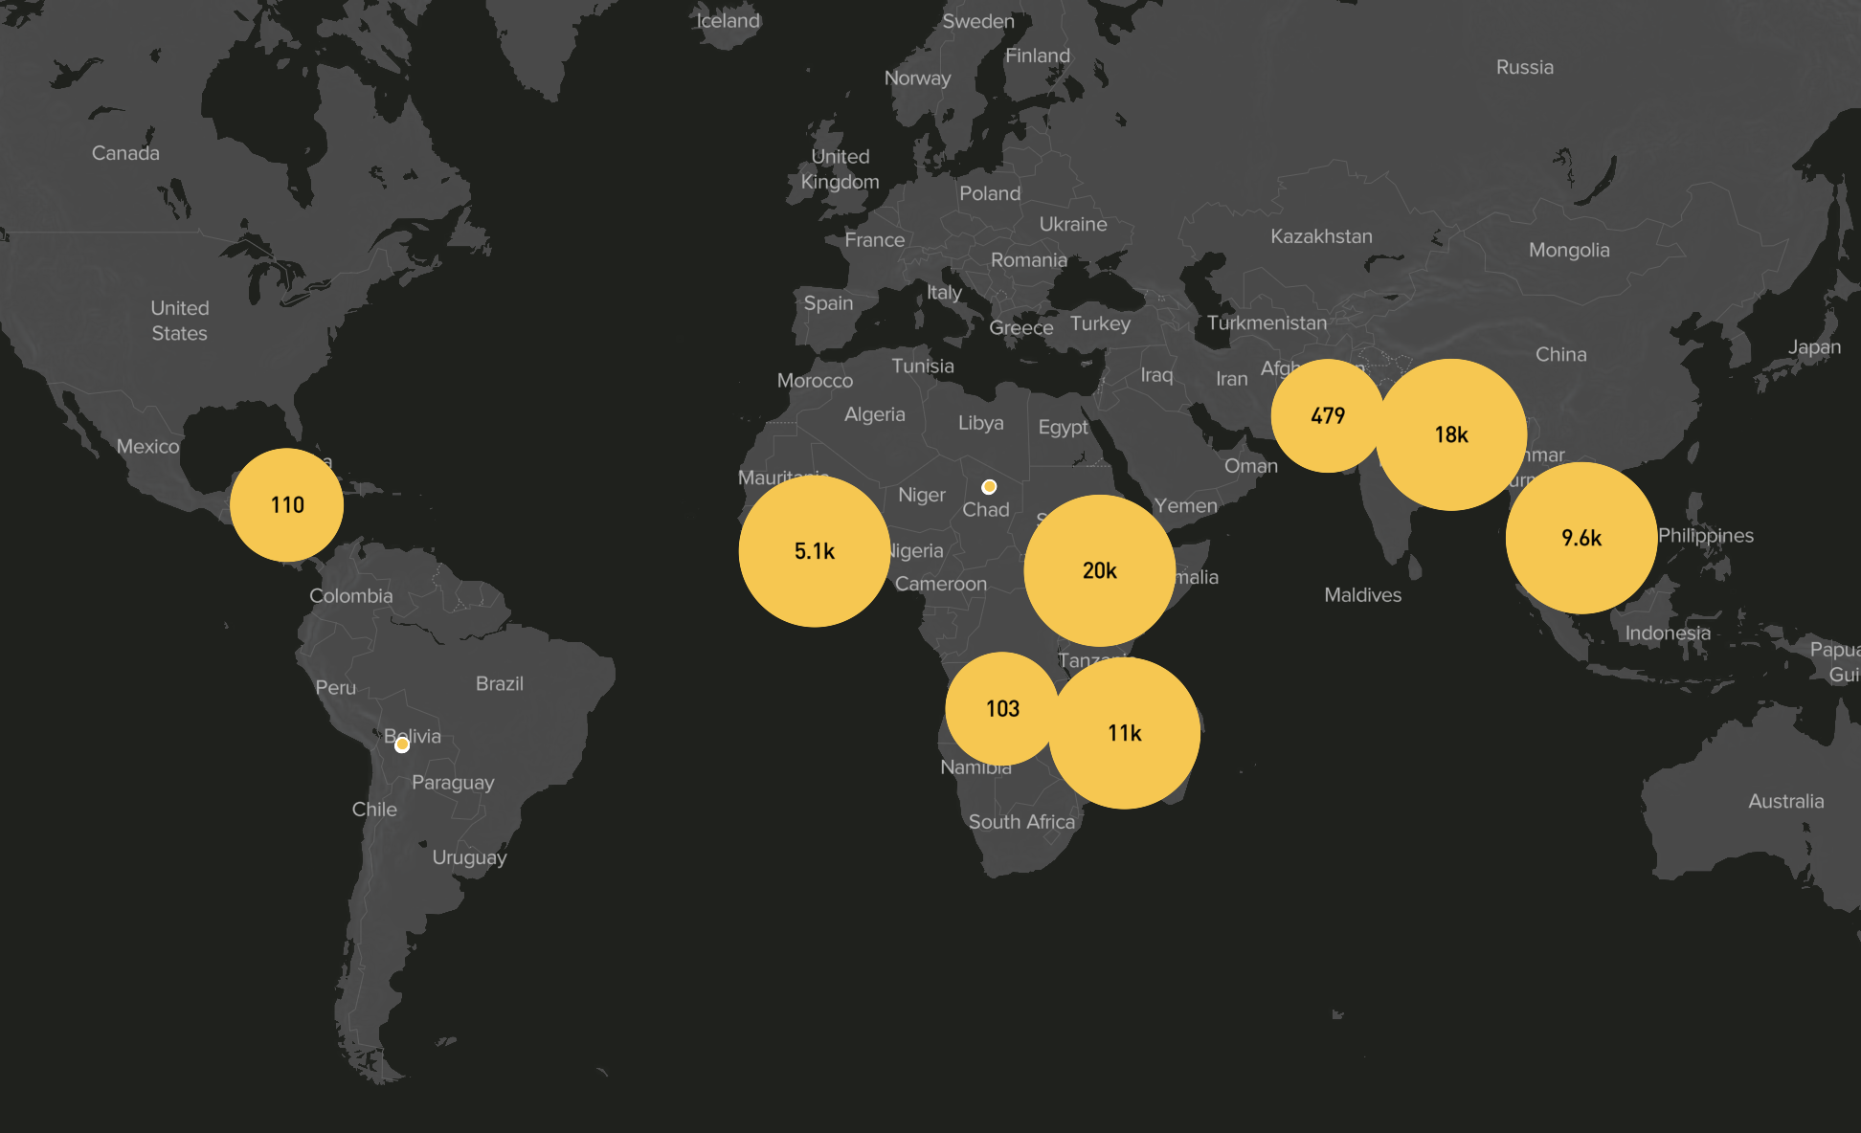The image size is (1861, 1133).
Task: Open the 11k cluster near Mozambique
Action: (1124, 733)
